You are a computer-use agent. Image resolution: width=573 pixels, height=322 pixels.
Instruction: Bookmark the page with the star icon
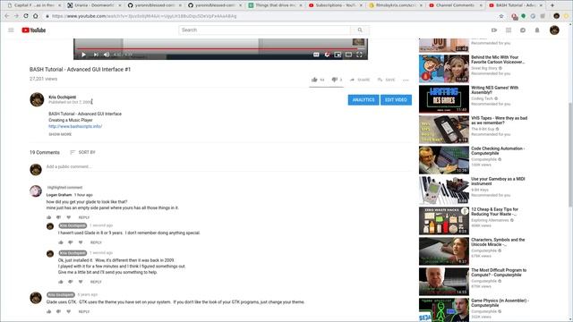(x=501, y=16)
